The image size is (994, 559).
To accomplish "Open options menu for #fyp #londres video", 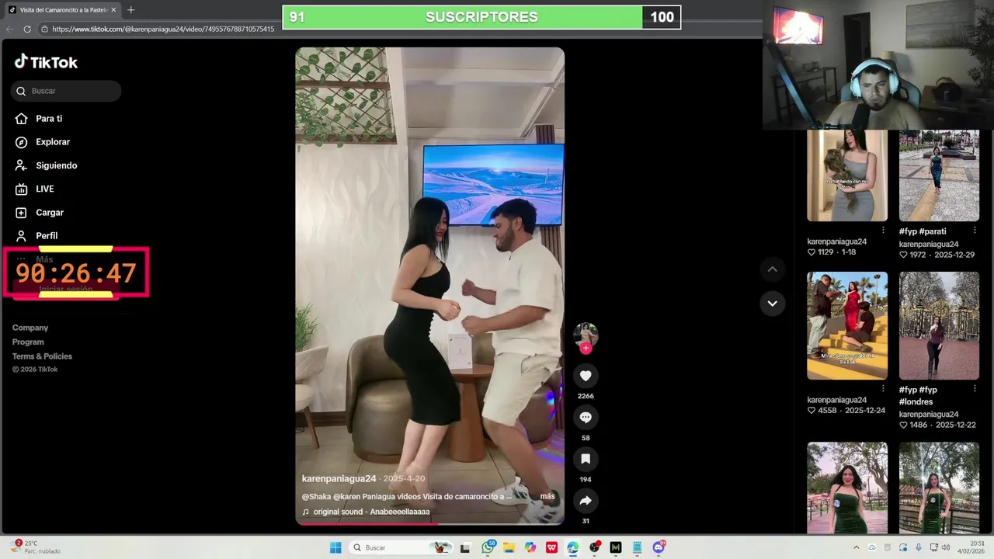I will (x=975, y=388).
